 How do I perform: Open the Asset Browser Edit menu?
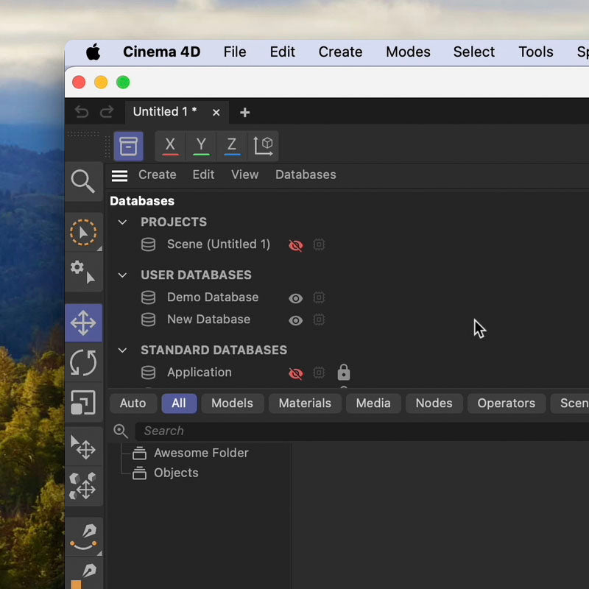[203, 174]
